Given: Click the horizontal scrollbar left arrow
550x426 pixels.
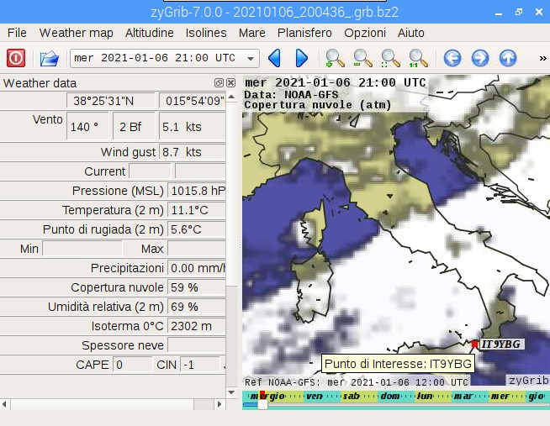Looking at the screenshot, I should pos(4,404).
